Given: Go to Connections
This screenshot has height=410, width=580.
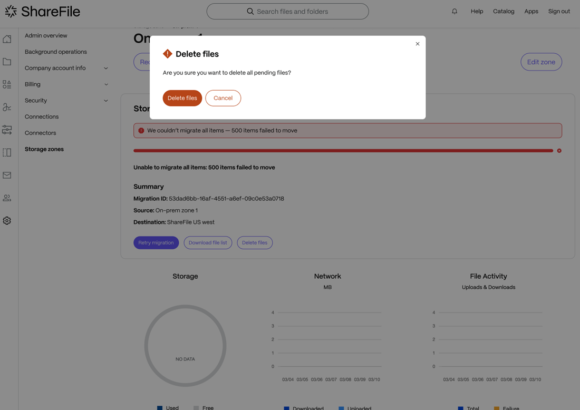Looking at the screenshot, I should 42,117.
